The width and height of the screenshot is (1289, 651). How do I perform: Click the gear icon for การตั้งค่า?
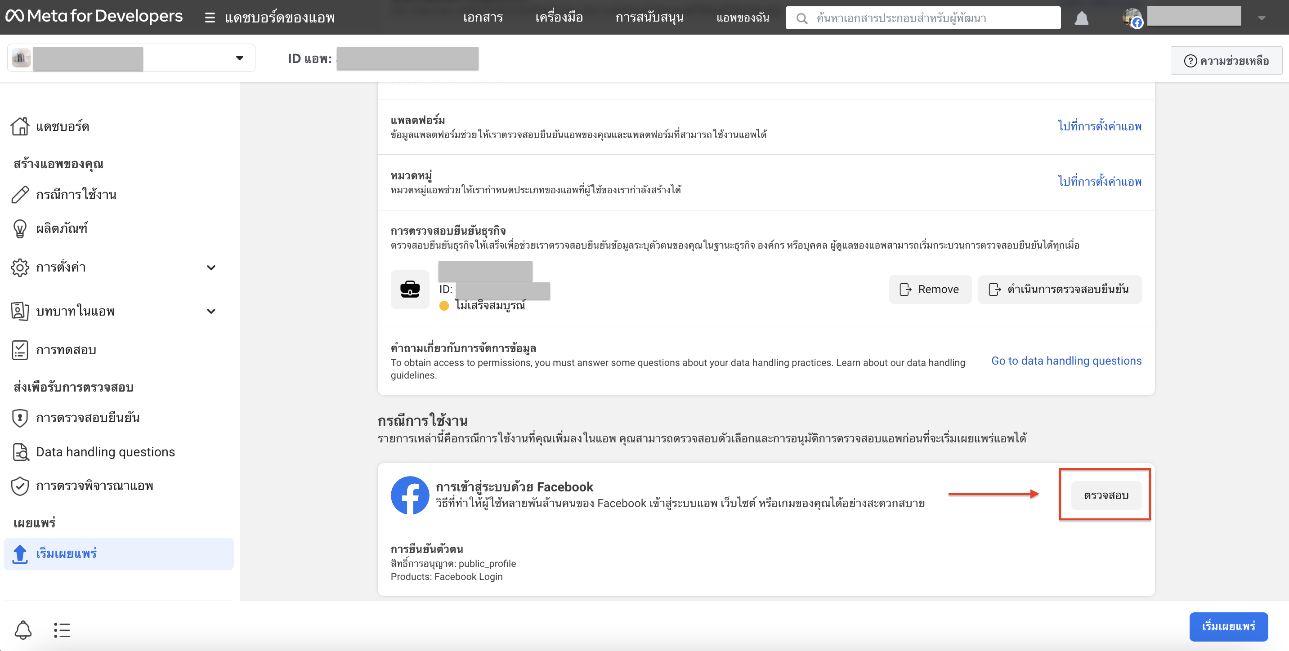tap(20, 267)
